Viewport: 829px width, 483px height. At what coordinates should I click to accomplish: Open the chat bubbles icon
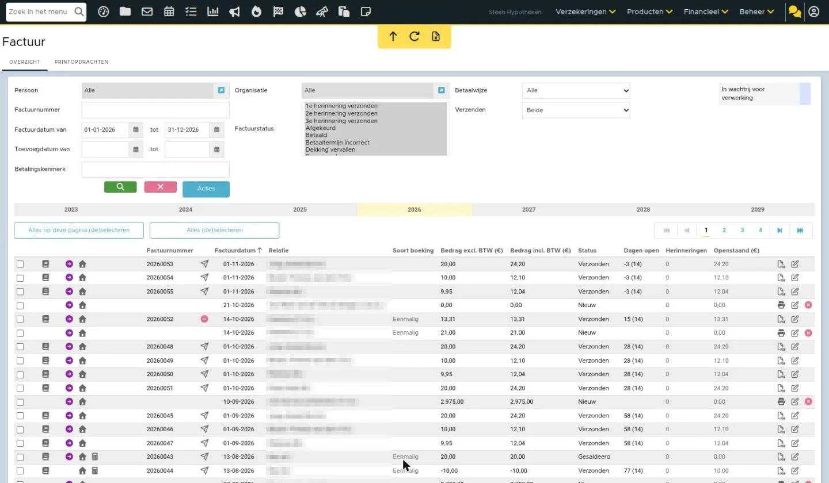pyautogui.click(x=795, y=11)
